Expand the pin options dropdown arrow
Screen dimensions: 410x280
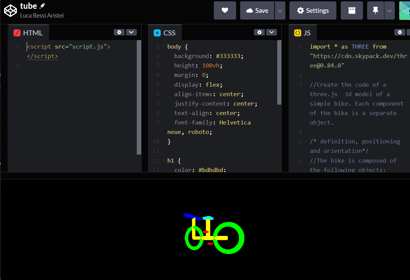coord(389,10)
